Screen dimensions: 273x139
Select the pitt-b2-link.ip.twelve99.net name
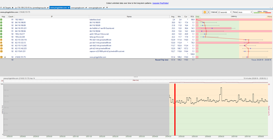(100, 48)
